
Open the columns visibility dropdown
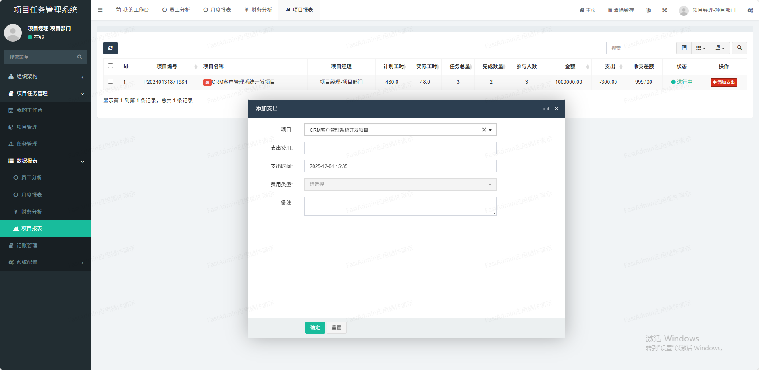701,48
